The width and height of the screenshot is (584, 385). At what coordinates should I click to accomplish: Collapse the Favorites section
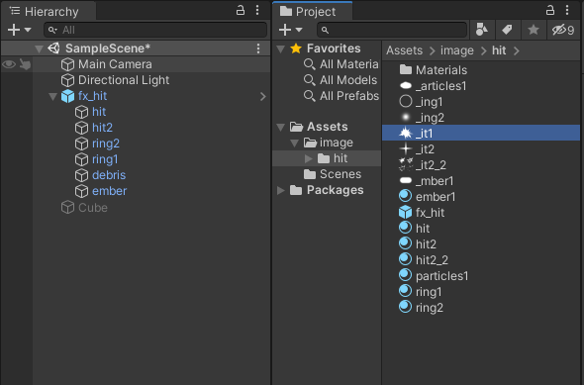(x=281, y=48)
